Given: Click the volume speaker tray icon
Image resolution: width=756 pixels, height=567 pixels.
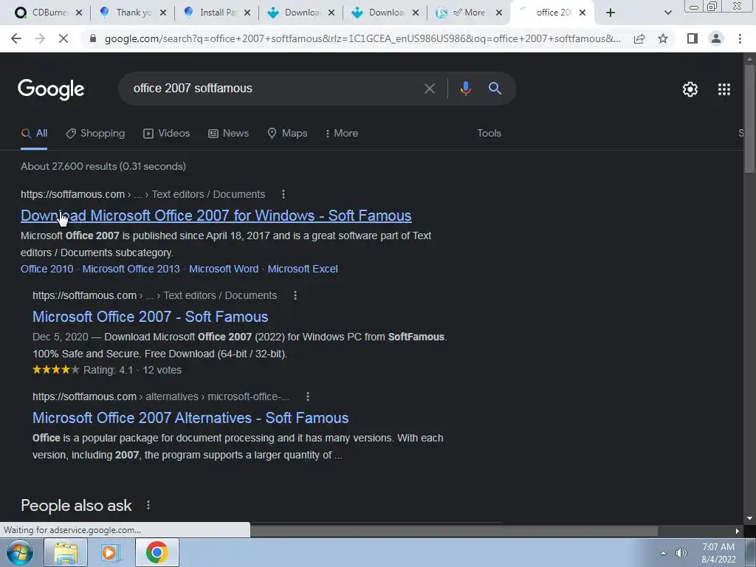Looking at the screenshot, I should [681, 553].
